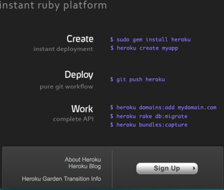Open Heroku Garden Transition Info link
224x190 pixels.
click(x=61, y=179)
